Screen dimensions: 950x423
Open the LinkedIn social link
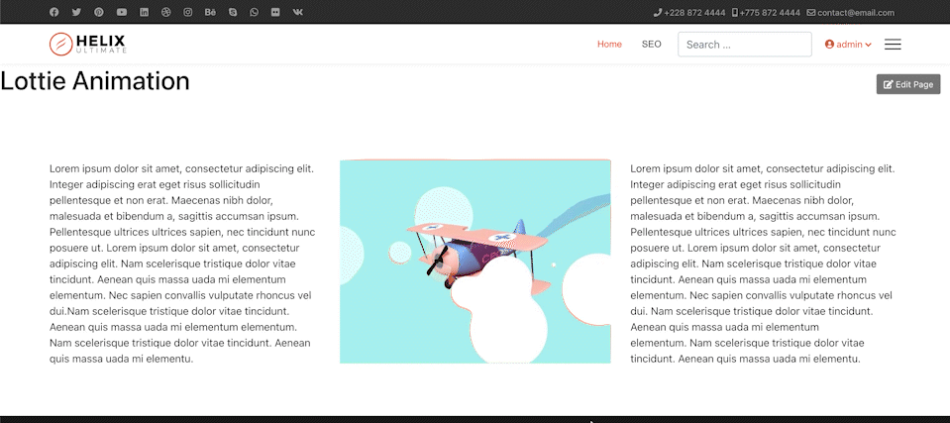(144, 12)
